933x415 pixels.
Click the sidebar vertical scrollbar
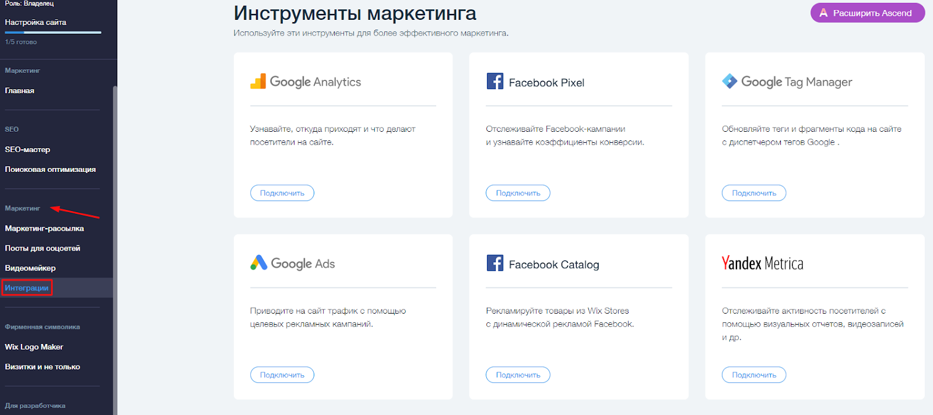click(x=115, y=233)
